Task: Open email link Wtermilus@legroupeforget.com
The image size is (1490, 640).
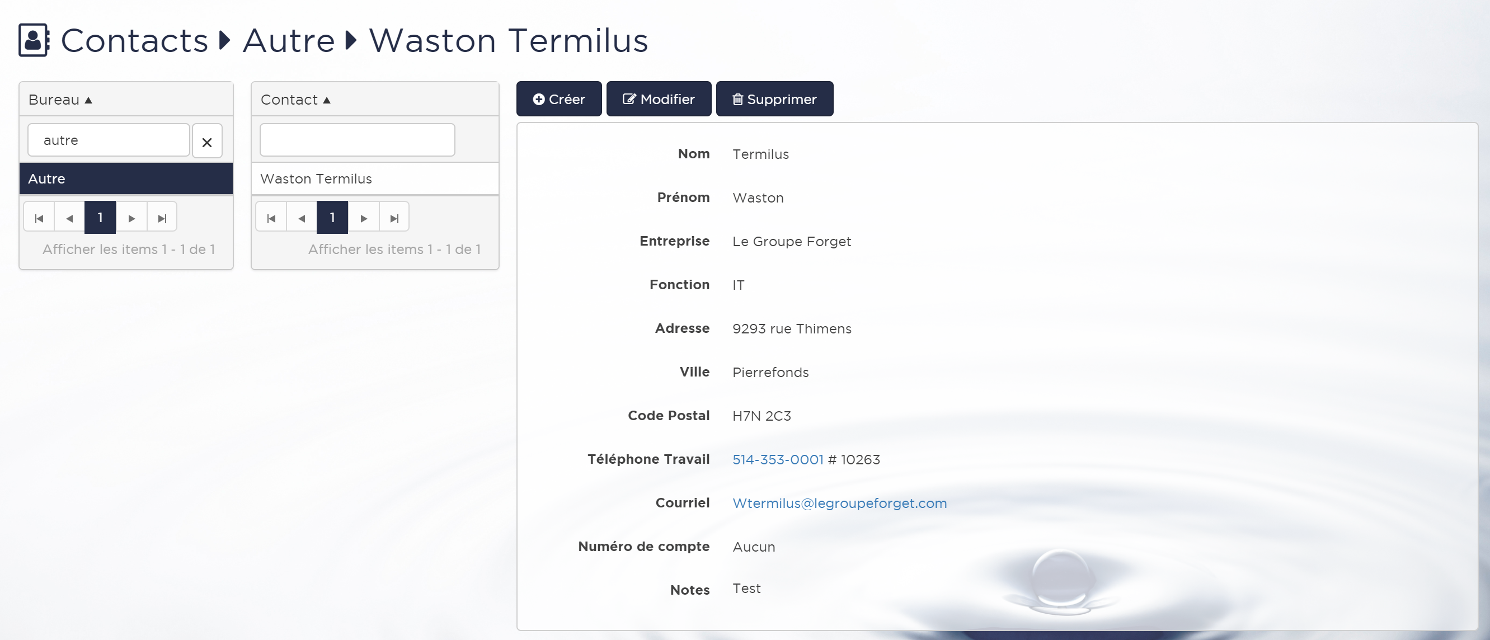Action: tap(839, 503)
